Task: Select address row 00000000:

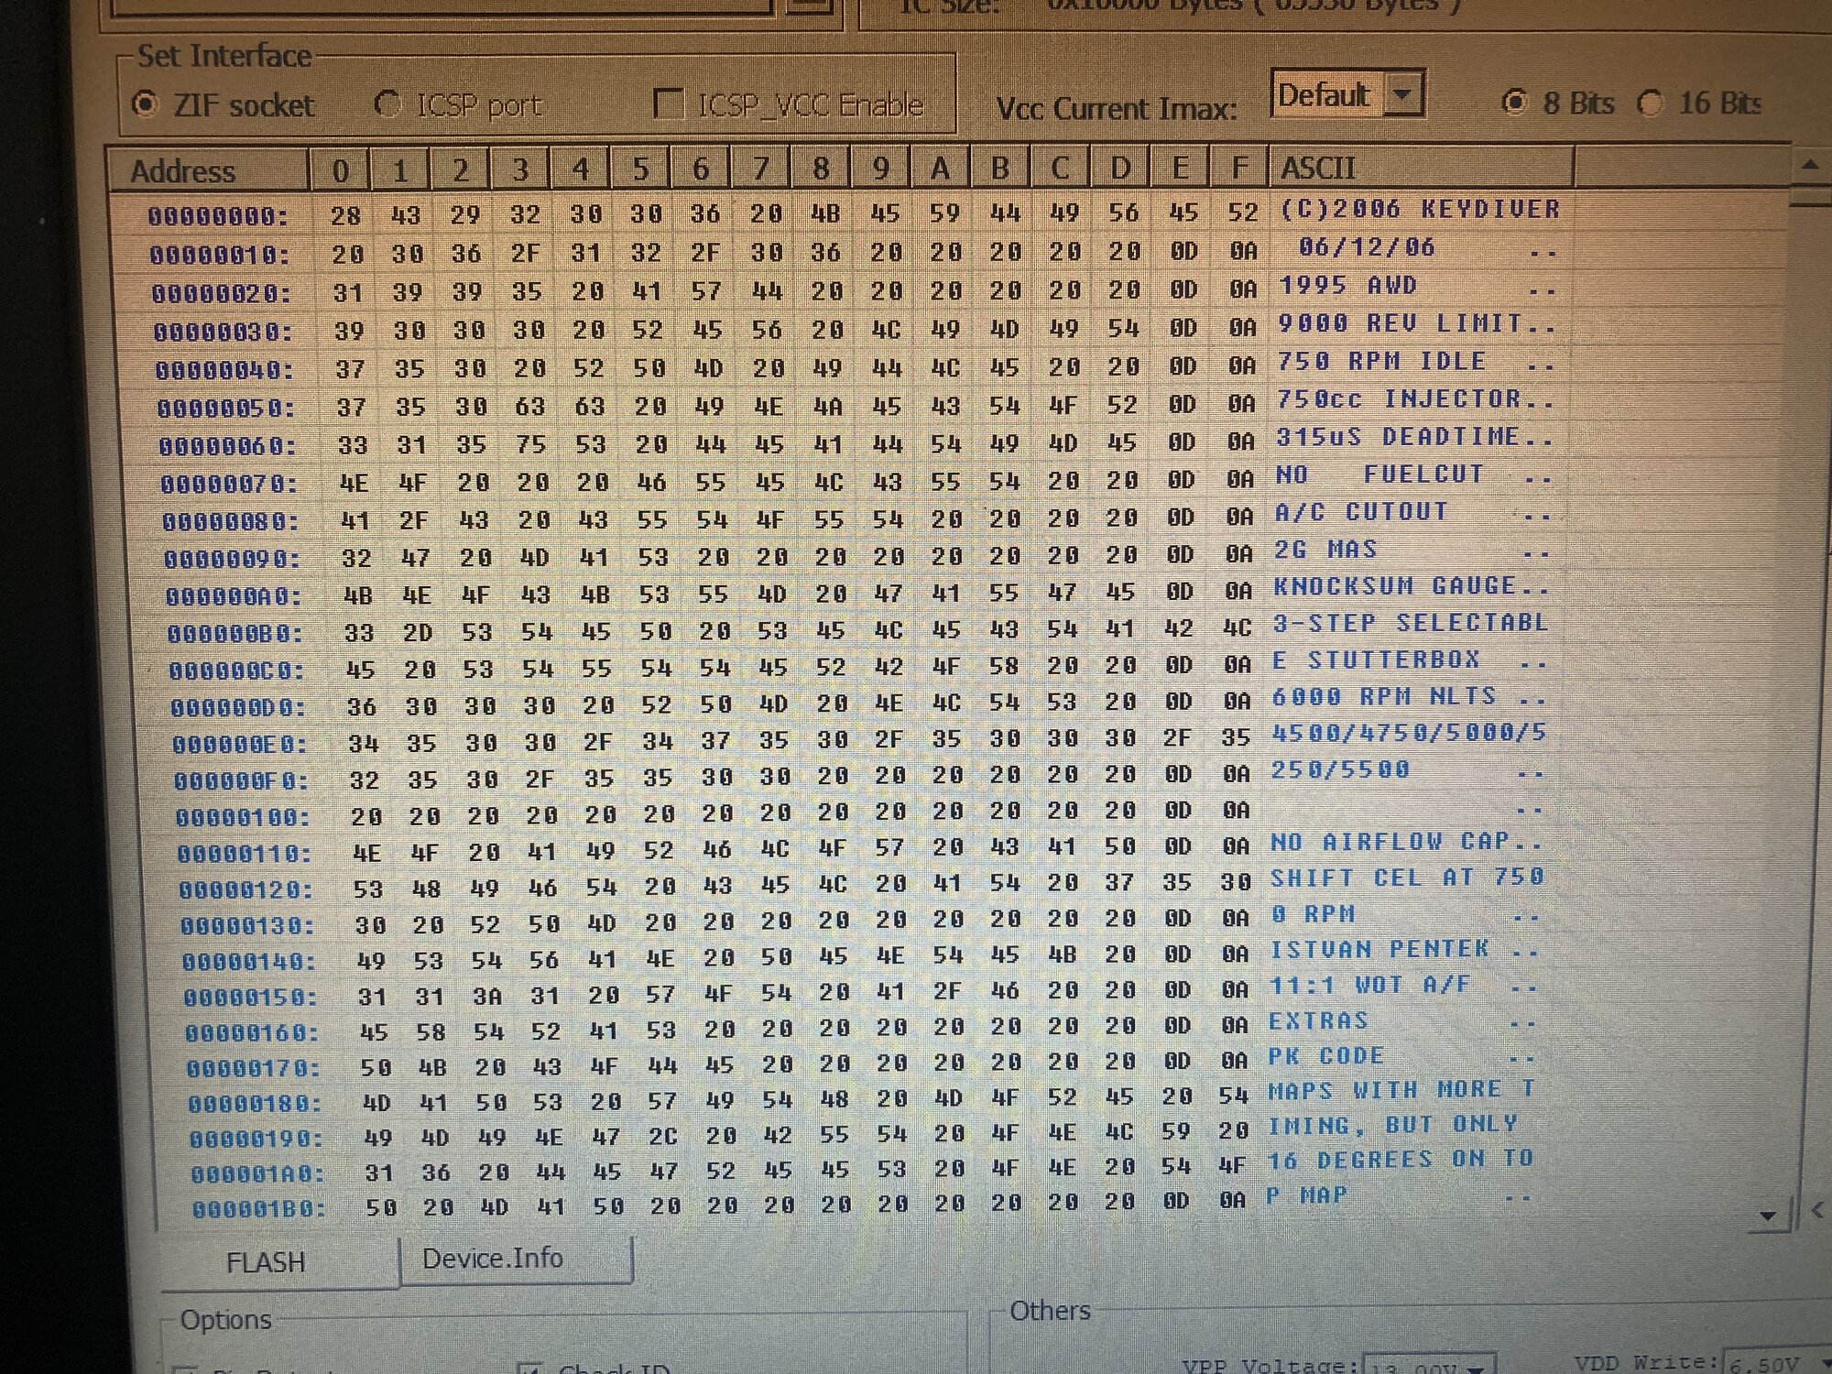Action: [x=218, y=217]
